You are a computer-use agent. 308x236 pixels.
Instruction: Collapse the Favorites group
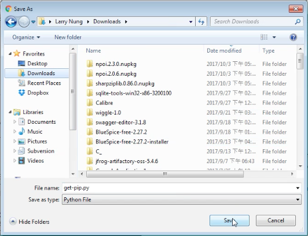[10, 54]
